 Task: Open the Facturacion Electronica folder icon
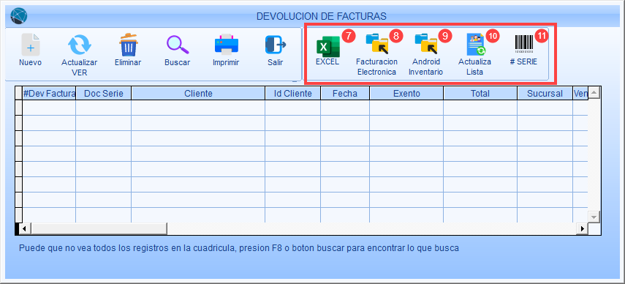point(376,44)
